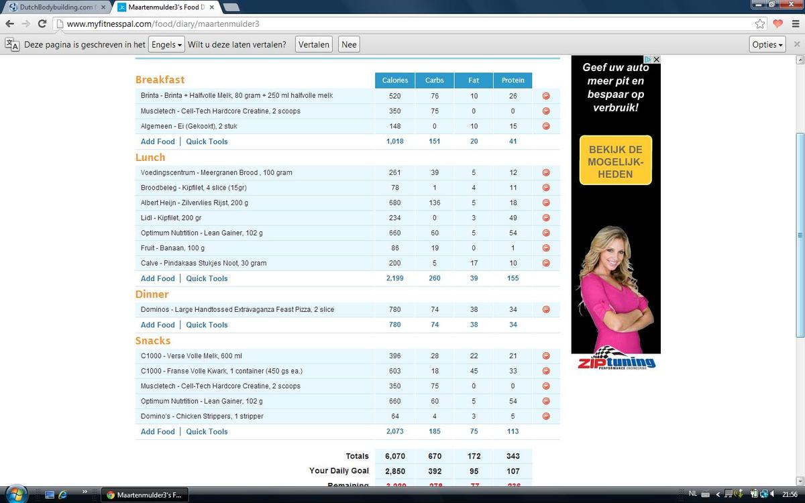Delete the Algemeen Ei (Gekookt) entry
Viewport: 805px width, 503px height.
(x=546, y=126)
